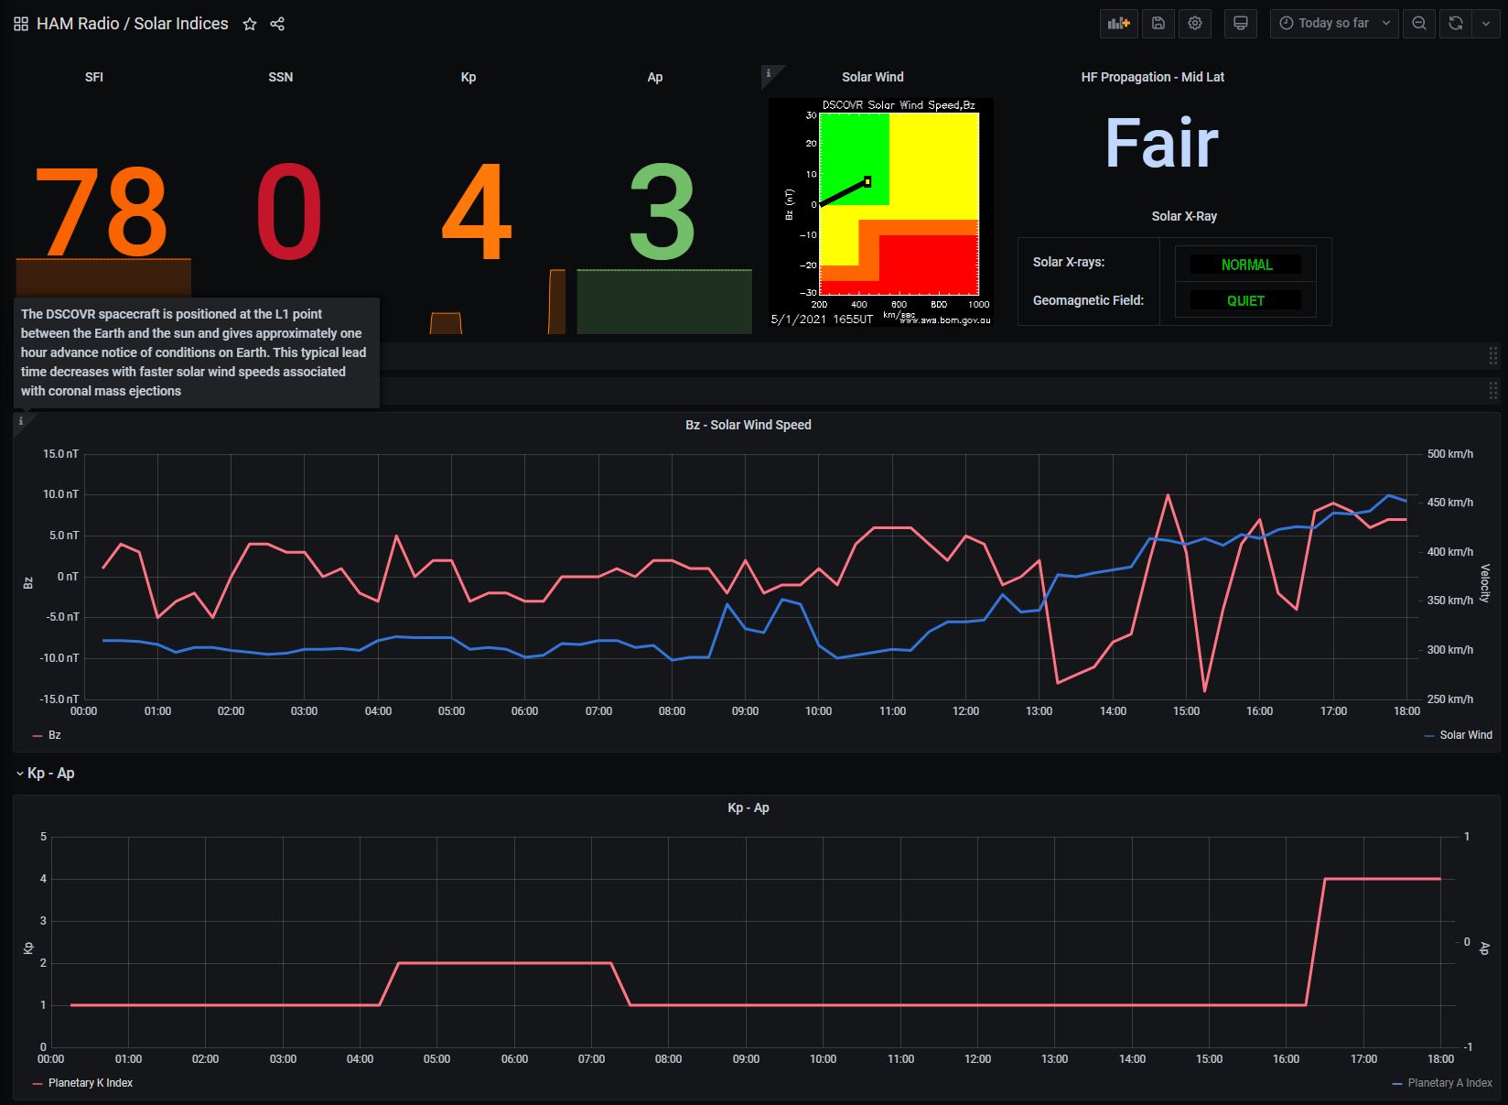Refresh the dashboard
Image resolution: width=1508 pixels, height=1105 pixels.
1455,24
